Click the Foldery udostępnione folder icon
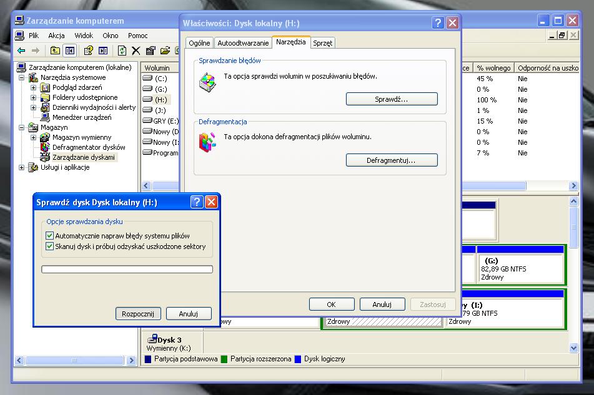This screenshot has width=594, height=395. 45,97
